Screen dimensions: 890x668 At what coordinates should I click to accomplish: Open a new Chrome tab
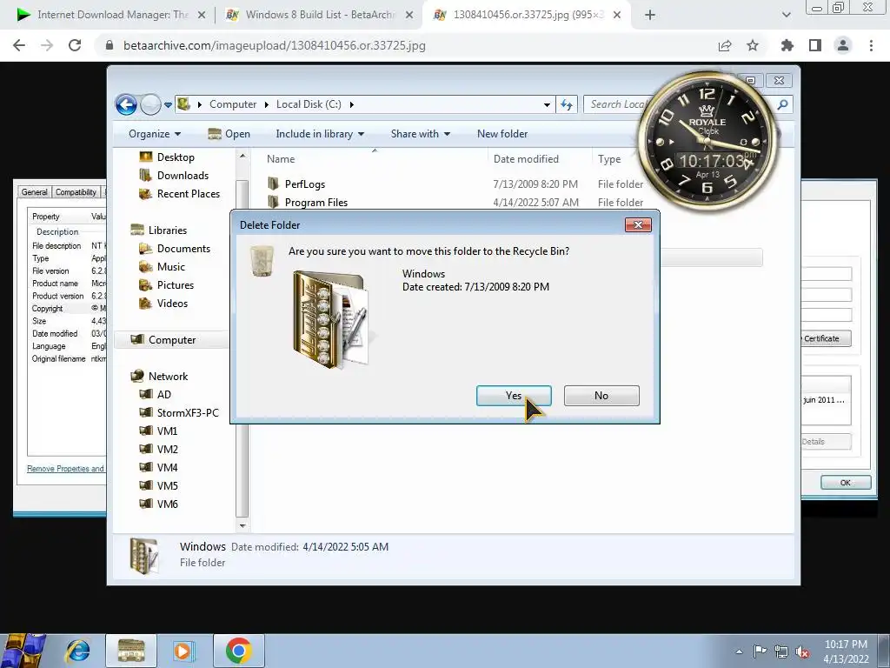point(650,16)
